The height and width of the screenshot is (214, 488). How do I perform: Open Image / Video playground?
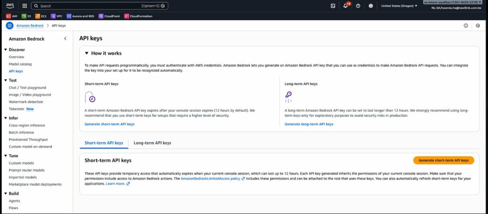click(30, 95)
